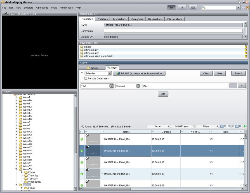Select the text list view icon near Filters
The image size is (250, 193).
225,126
